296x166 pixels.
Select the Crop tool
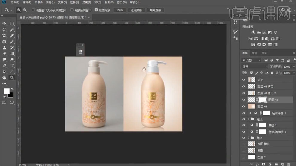(4, 35)
